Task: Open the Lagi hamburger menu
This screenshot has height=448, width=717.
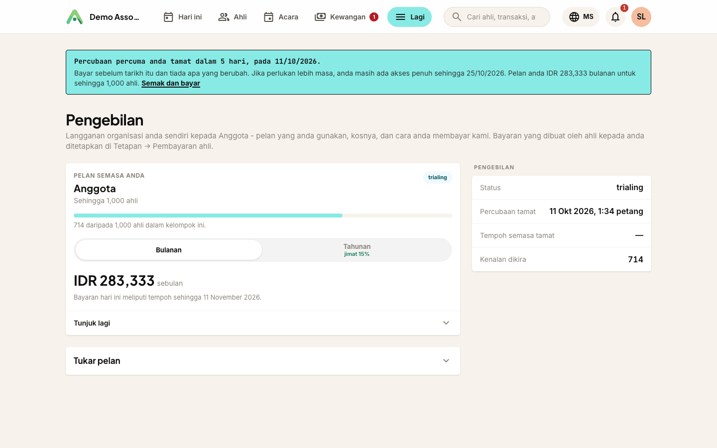Action: [409, 17]
